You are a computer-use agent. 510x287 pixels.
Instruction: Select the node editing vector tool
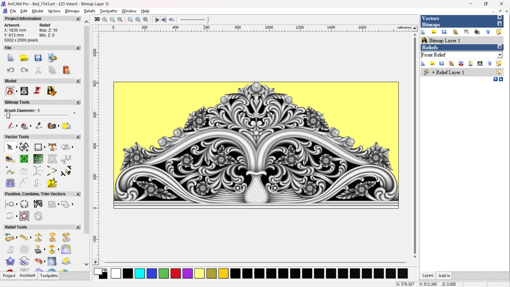point(10,171)
